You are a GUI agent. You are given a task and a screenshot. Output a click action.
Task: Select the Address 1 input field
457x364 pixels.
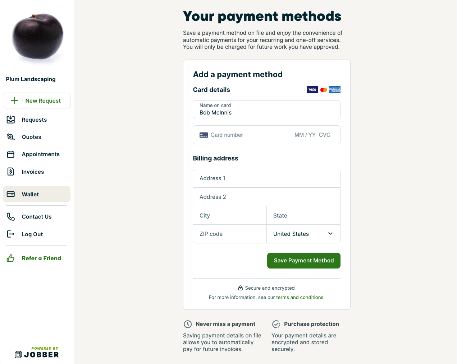click(266, 178)
